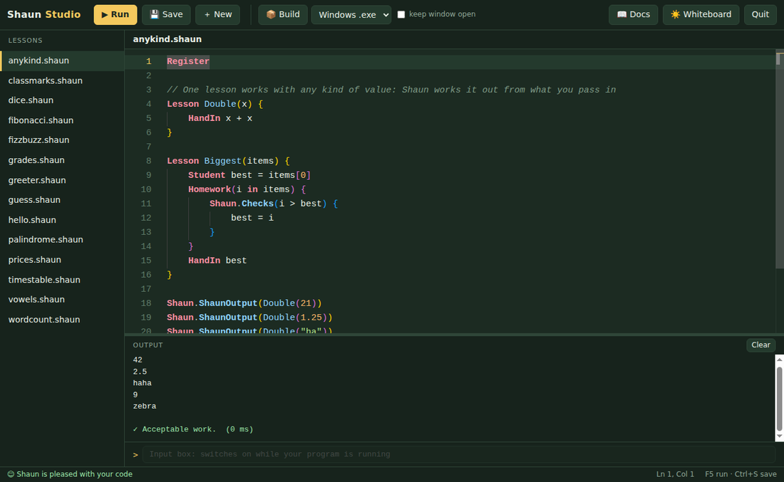Focus the program input box
Screen dimensions: 784x482
[458, 454]
